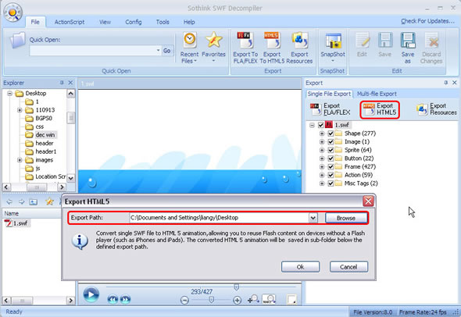Uncheck the Shape (277) checkbox
This screenshot has width=461, height=317.
pos(331,134)
